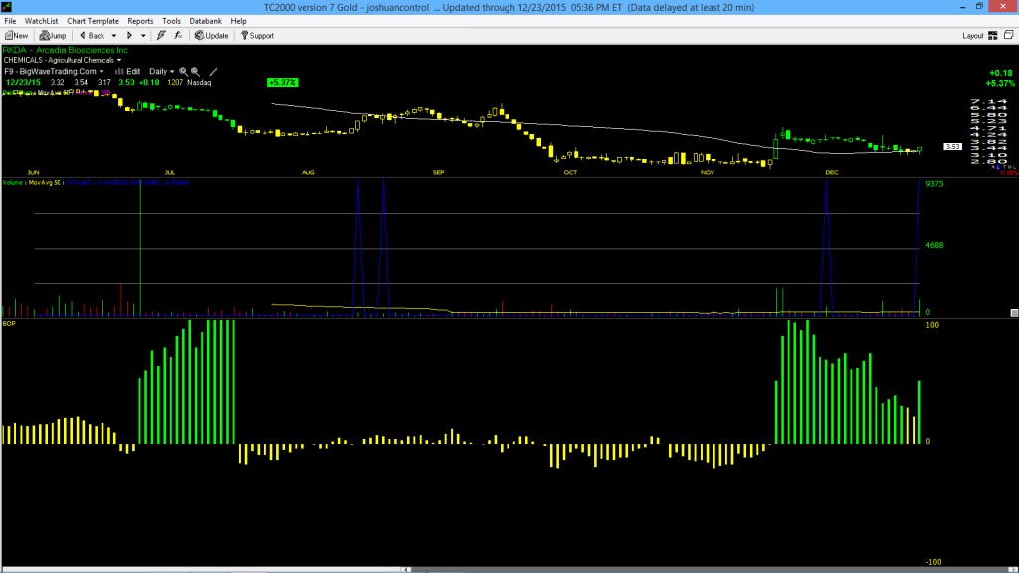The image size is (1019, 573).
Task: Click the Volume indicator label
Action: click(13, 183)
